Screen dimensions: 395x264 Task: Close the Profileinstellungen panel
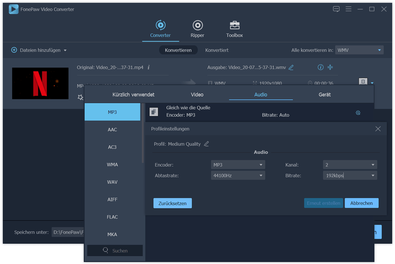378,129
